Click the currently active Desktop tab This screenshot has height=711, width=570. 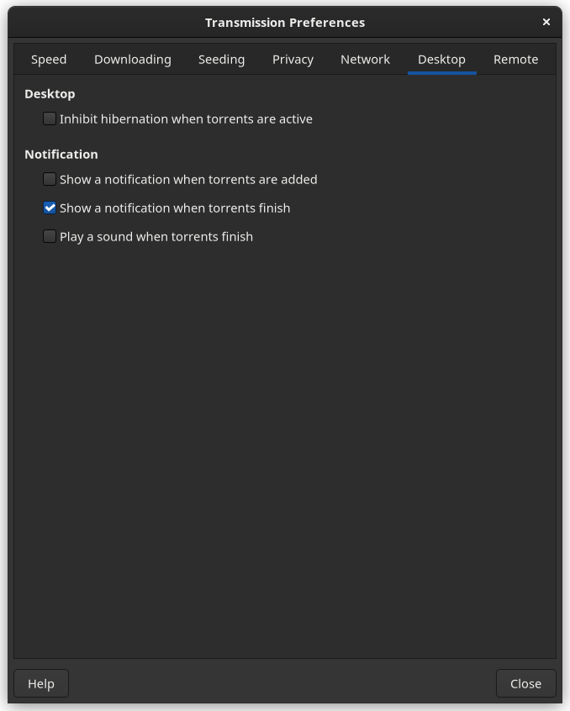click(x=441, y=59)
